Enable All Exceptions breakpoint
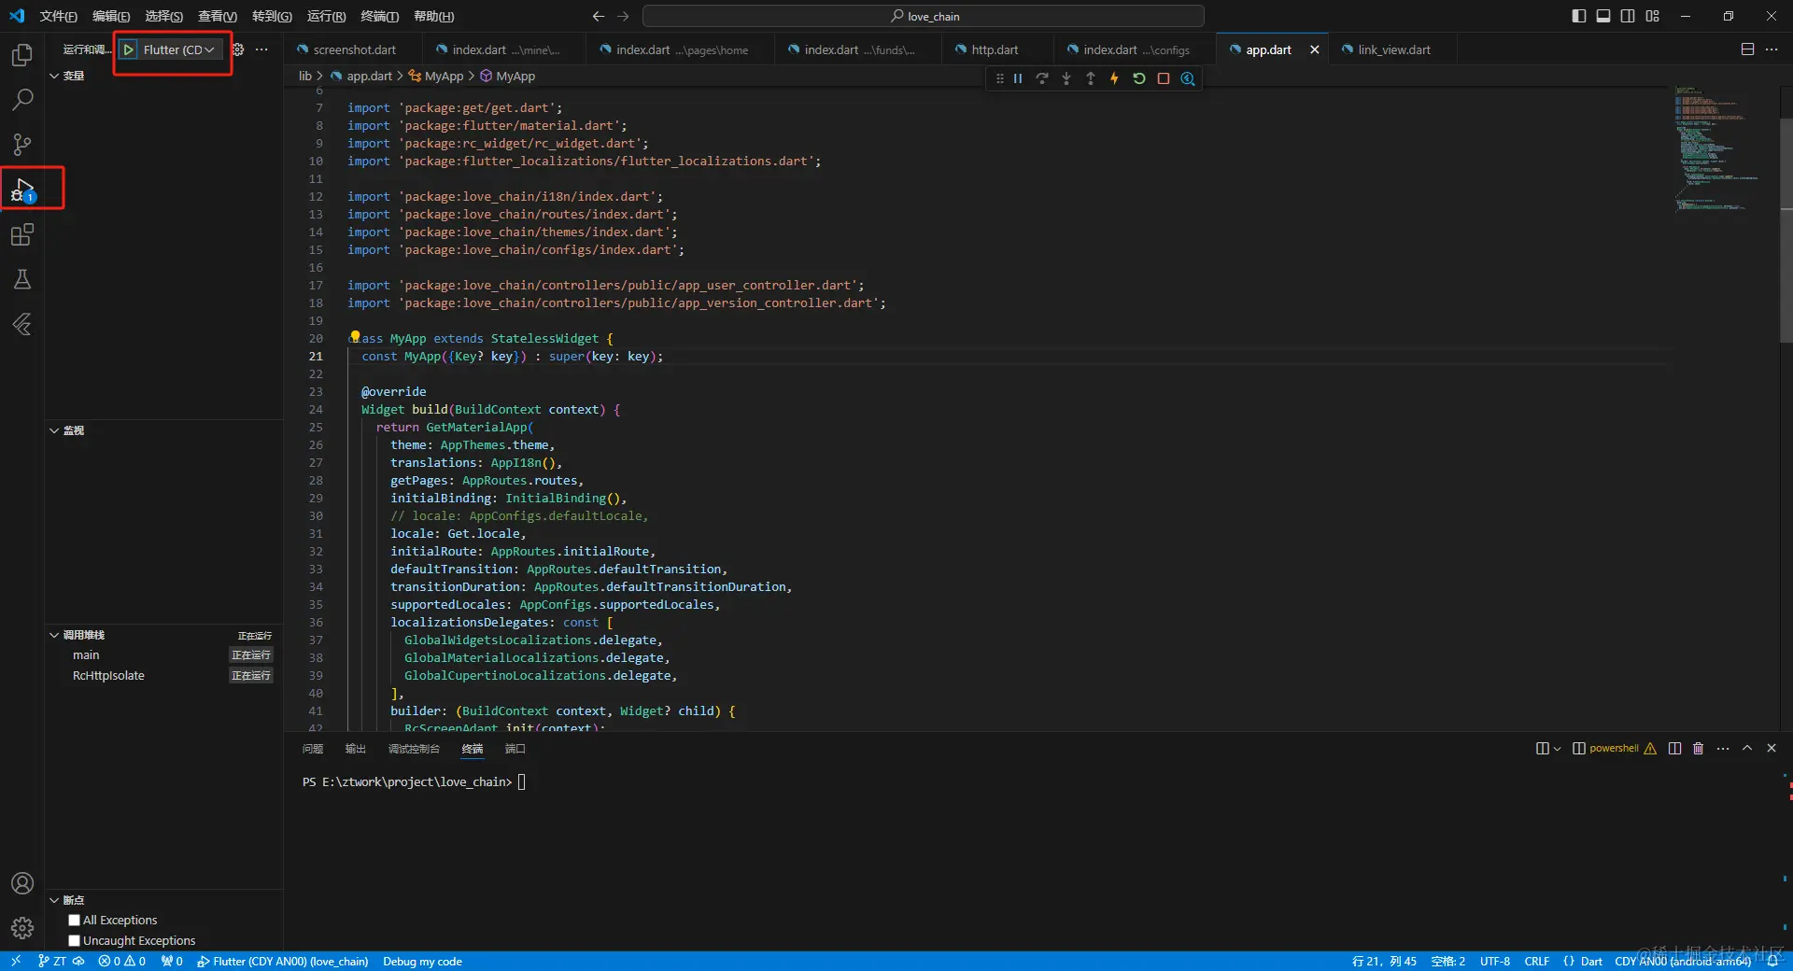The height and width of the screenshot is (971, 1793). [x=75, y=921]
